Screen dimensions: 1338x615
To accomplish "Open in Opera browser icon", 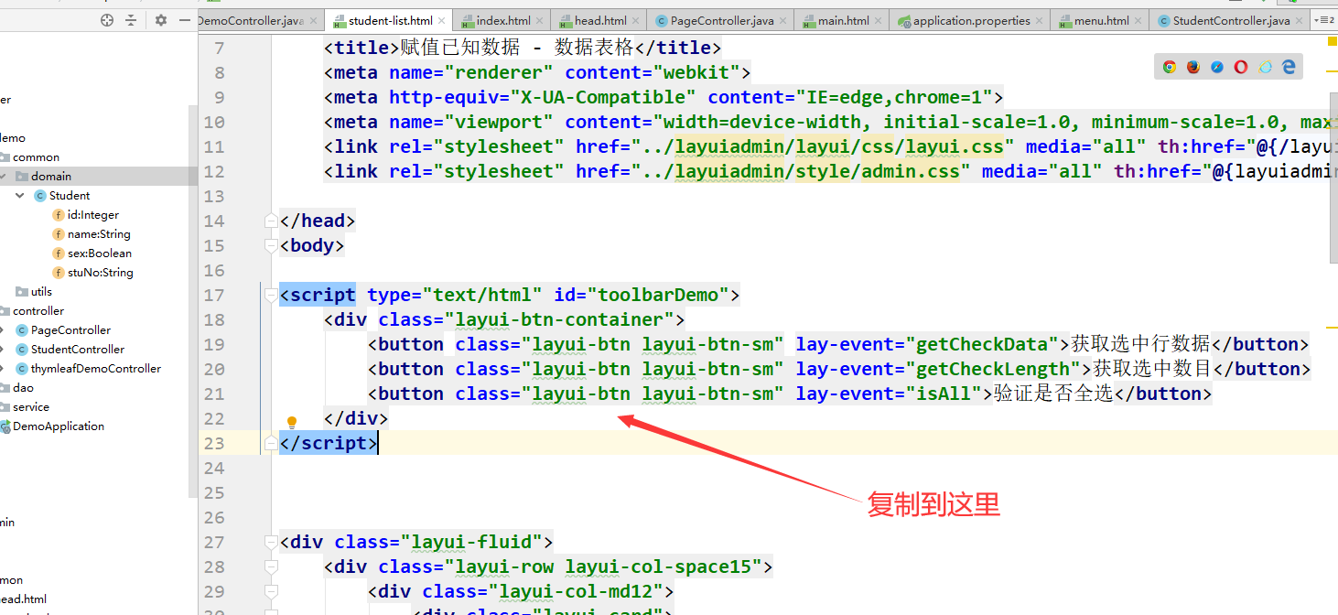I will 1241,67.
